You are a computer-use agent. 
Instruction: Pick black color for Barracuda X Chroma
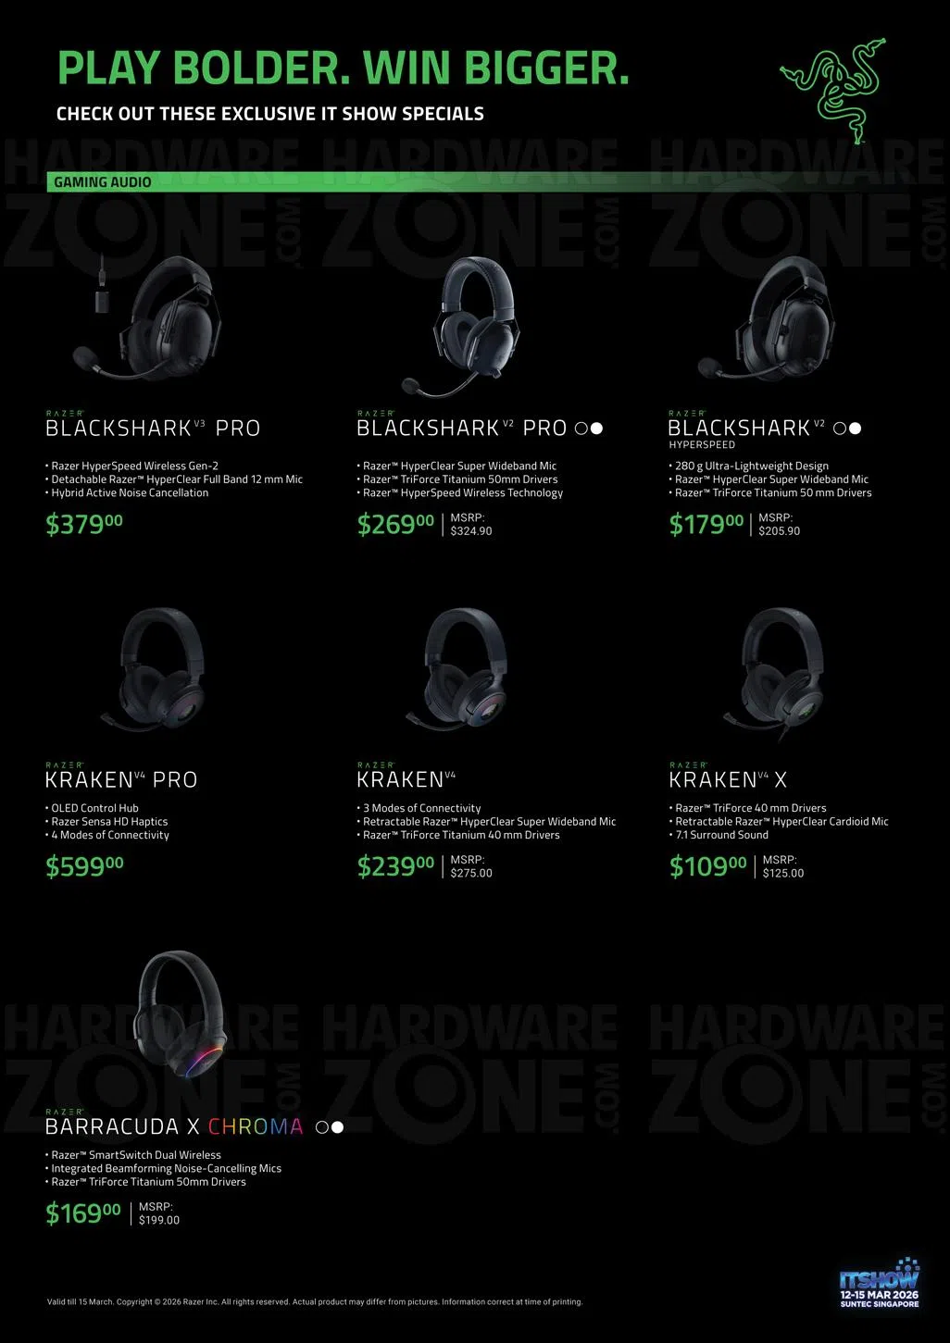321,1127
